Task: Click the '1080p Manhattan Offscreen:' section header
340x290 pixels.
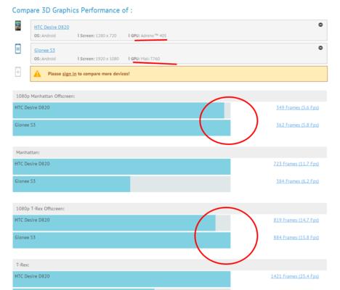Action: [169, 96]
